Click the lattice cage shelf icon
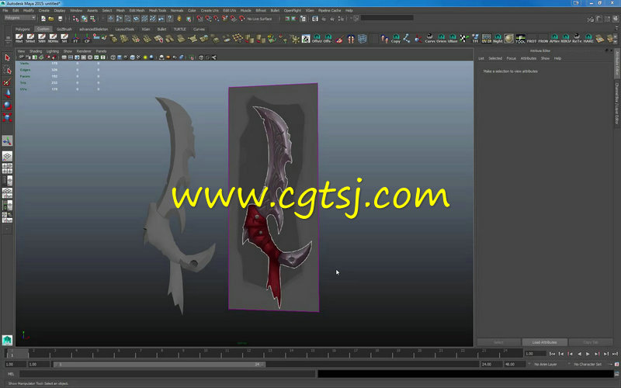Image resolution: width=621 pixels, height=388 pixels. point(362,38)
